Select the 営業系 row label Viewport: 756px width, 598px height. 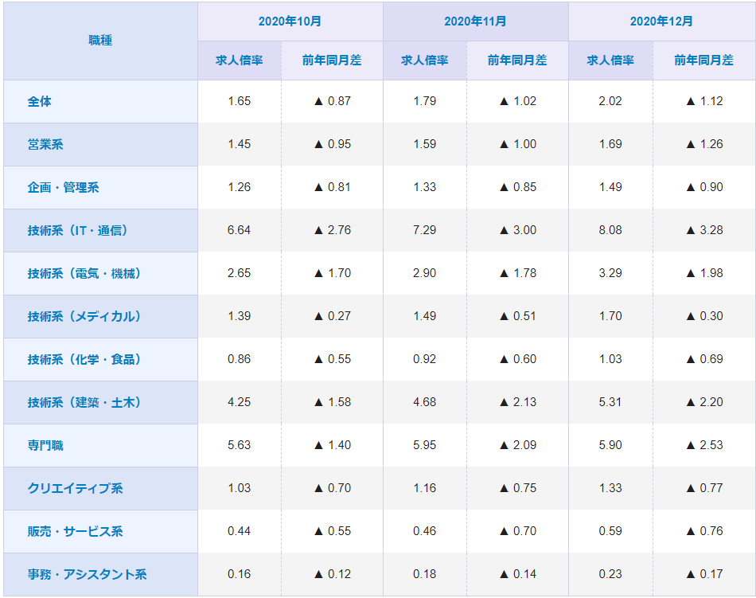point(45,144)
